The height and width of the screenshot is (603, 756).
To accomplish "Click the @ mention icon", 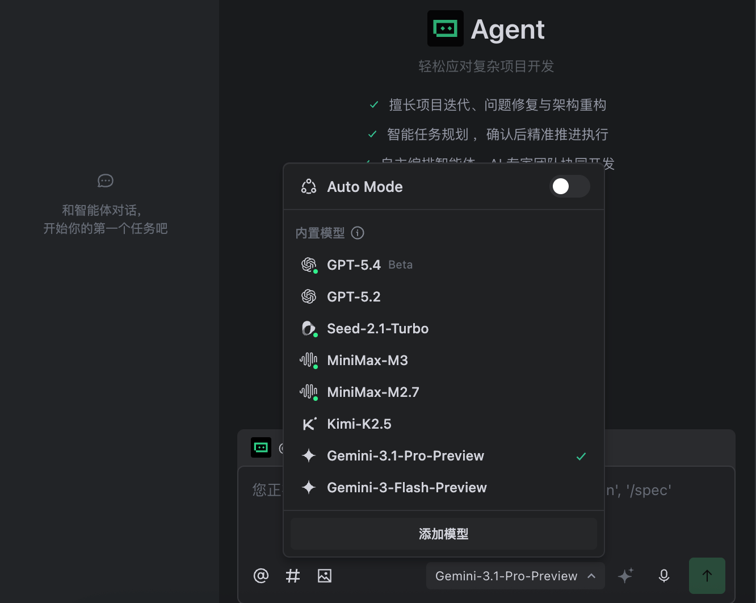I will [x=261, y=576].
